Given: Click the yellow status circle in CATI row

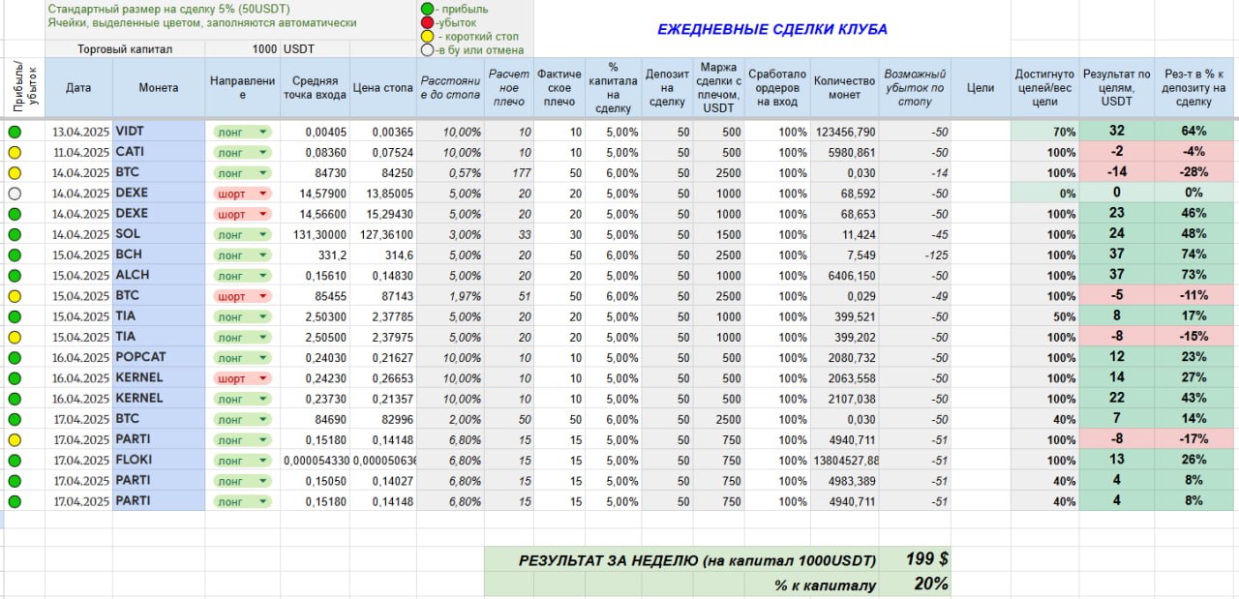Looking at the screenshot, I should (x=15, y=152).
